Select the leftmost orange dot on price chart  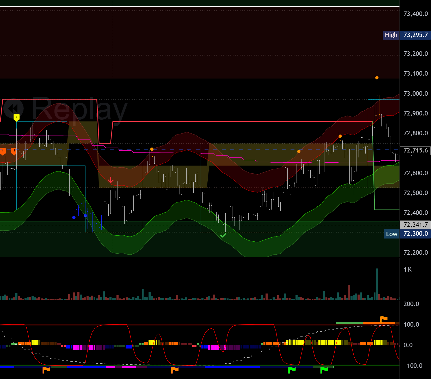[x=152, y=149]
